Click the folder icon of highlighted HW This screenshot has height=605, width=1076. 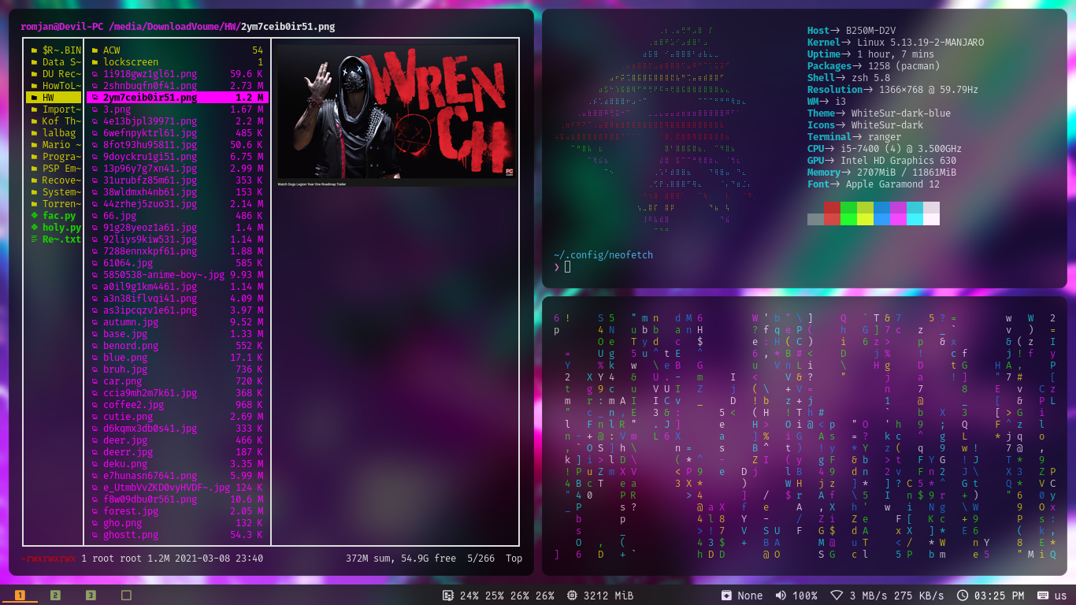(34, 98)
